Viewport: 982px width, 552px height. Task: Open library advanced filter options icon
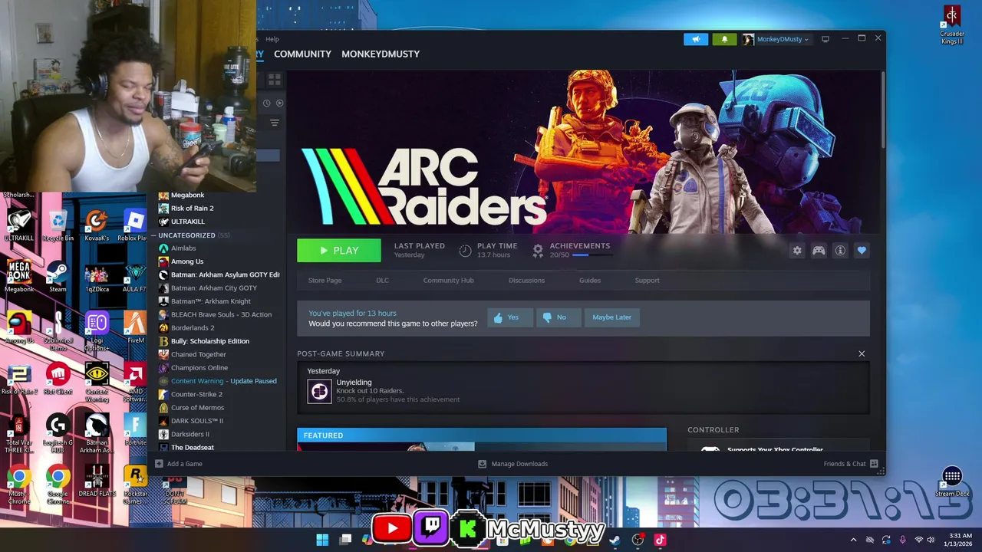(x=274, y=123)
